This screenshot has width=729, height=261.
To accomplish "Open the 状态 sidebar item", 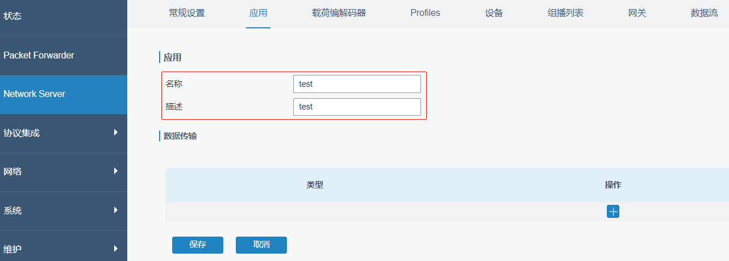I will pyautogui.click(x=64, y=16).
